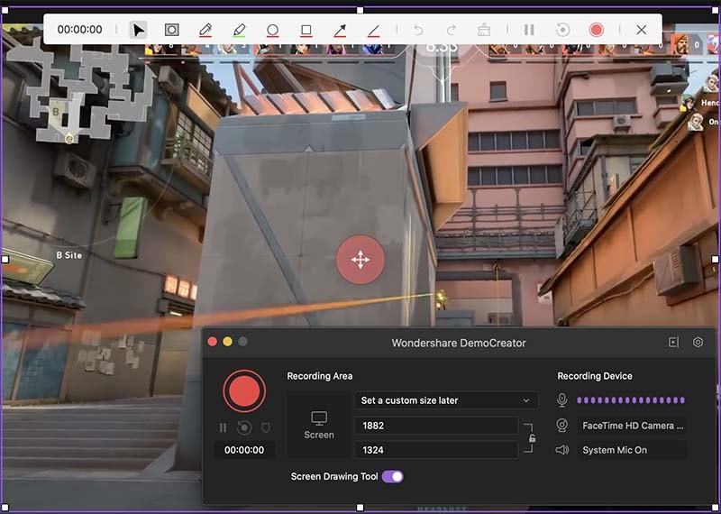Open the 'Set a custom size later' dropdown
This screenshot has height=514, width=721.
pos(446,400)
